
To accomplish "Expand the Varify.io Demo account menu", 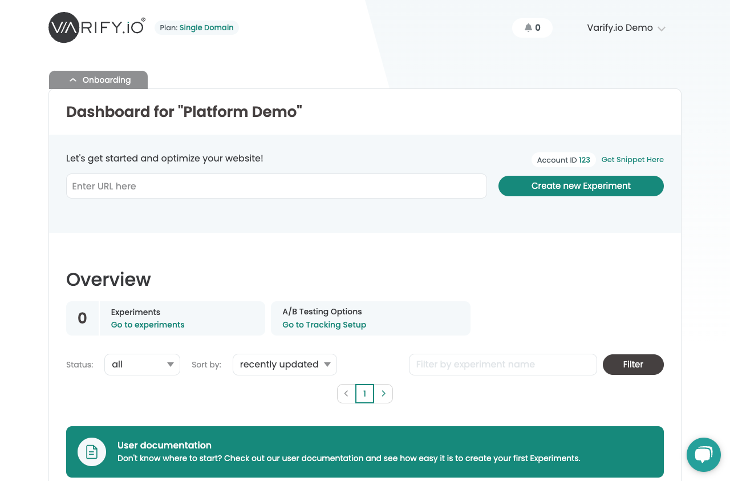I will click(626, 28).
